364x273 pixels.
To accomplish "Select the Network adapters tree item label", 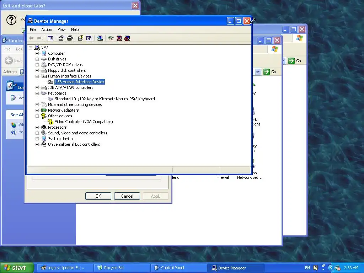I will (x=63, y=110).
